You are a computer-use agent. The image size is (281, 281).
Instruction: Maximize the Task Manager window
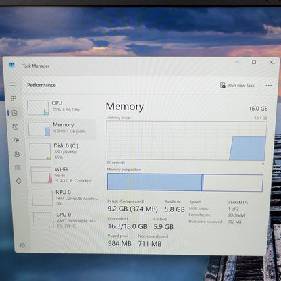[x=254, y=62]
